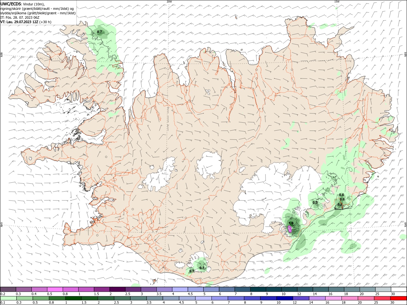Select the violet swatch between 12 and 14, bottom scale
Viewport: 407px width, 305px height.
300,298
